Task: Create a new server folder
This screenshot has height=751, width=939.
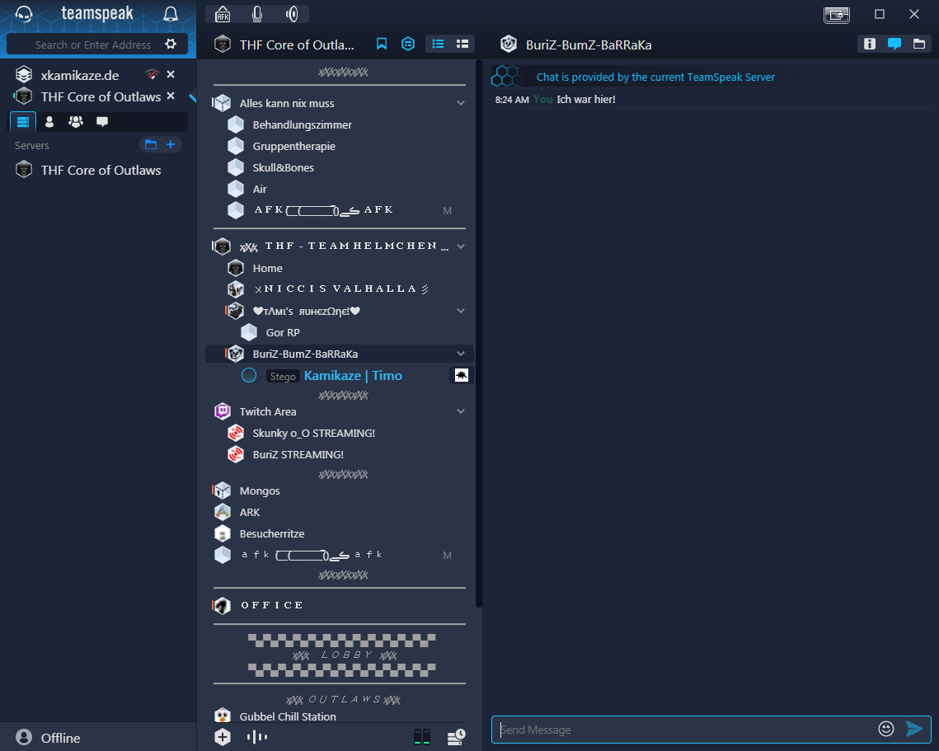Action: click(x=151, y=144)
